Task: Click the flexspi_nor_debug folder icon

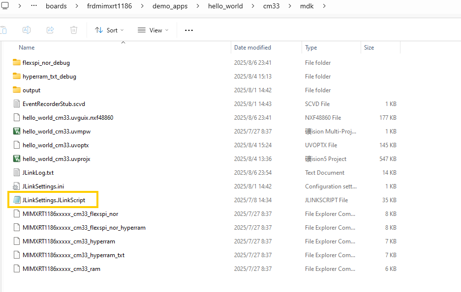Action: click(x=17, y=62)
